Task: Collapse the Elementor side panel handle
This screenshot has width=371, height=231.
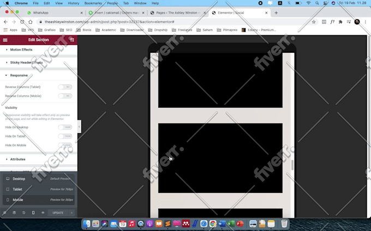Action: [79, 127]
